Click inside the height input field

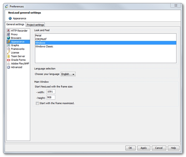(x=51, y=97)
